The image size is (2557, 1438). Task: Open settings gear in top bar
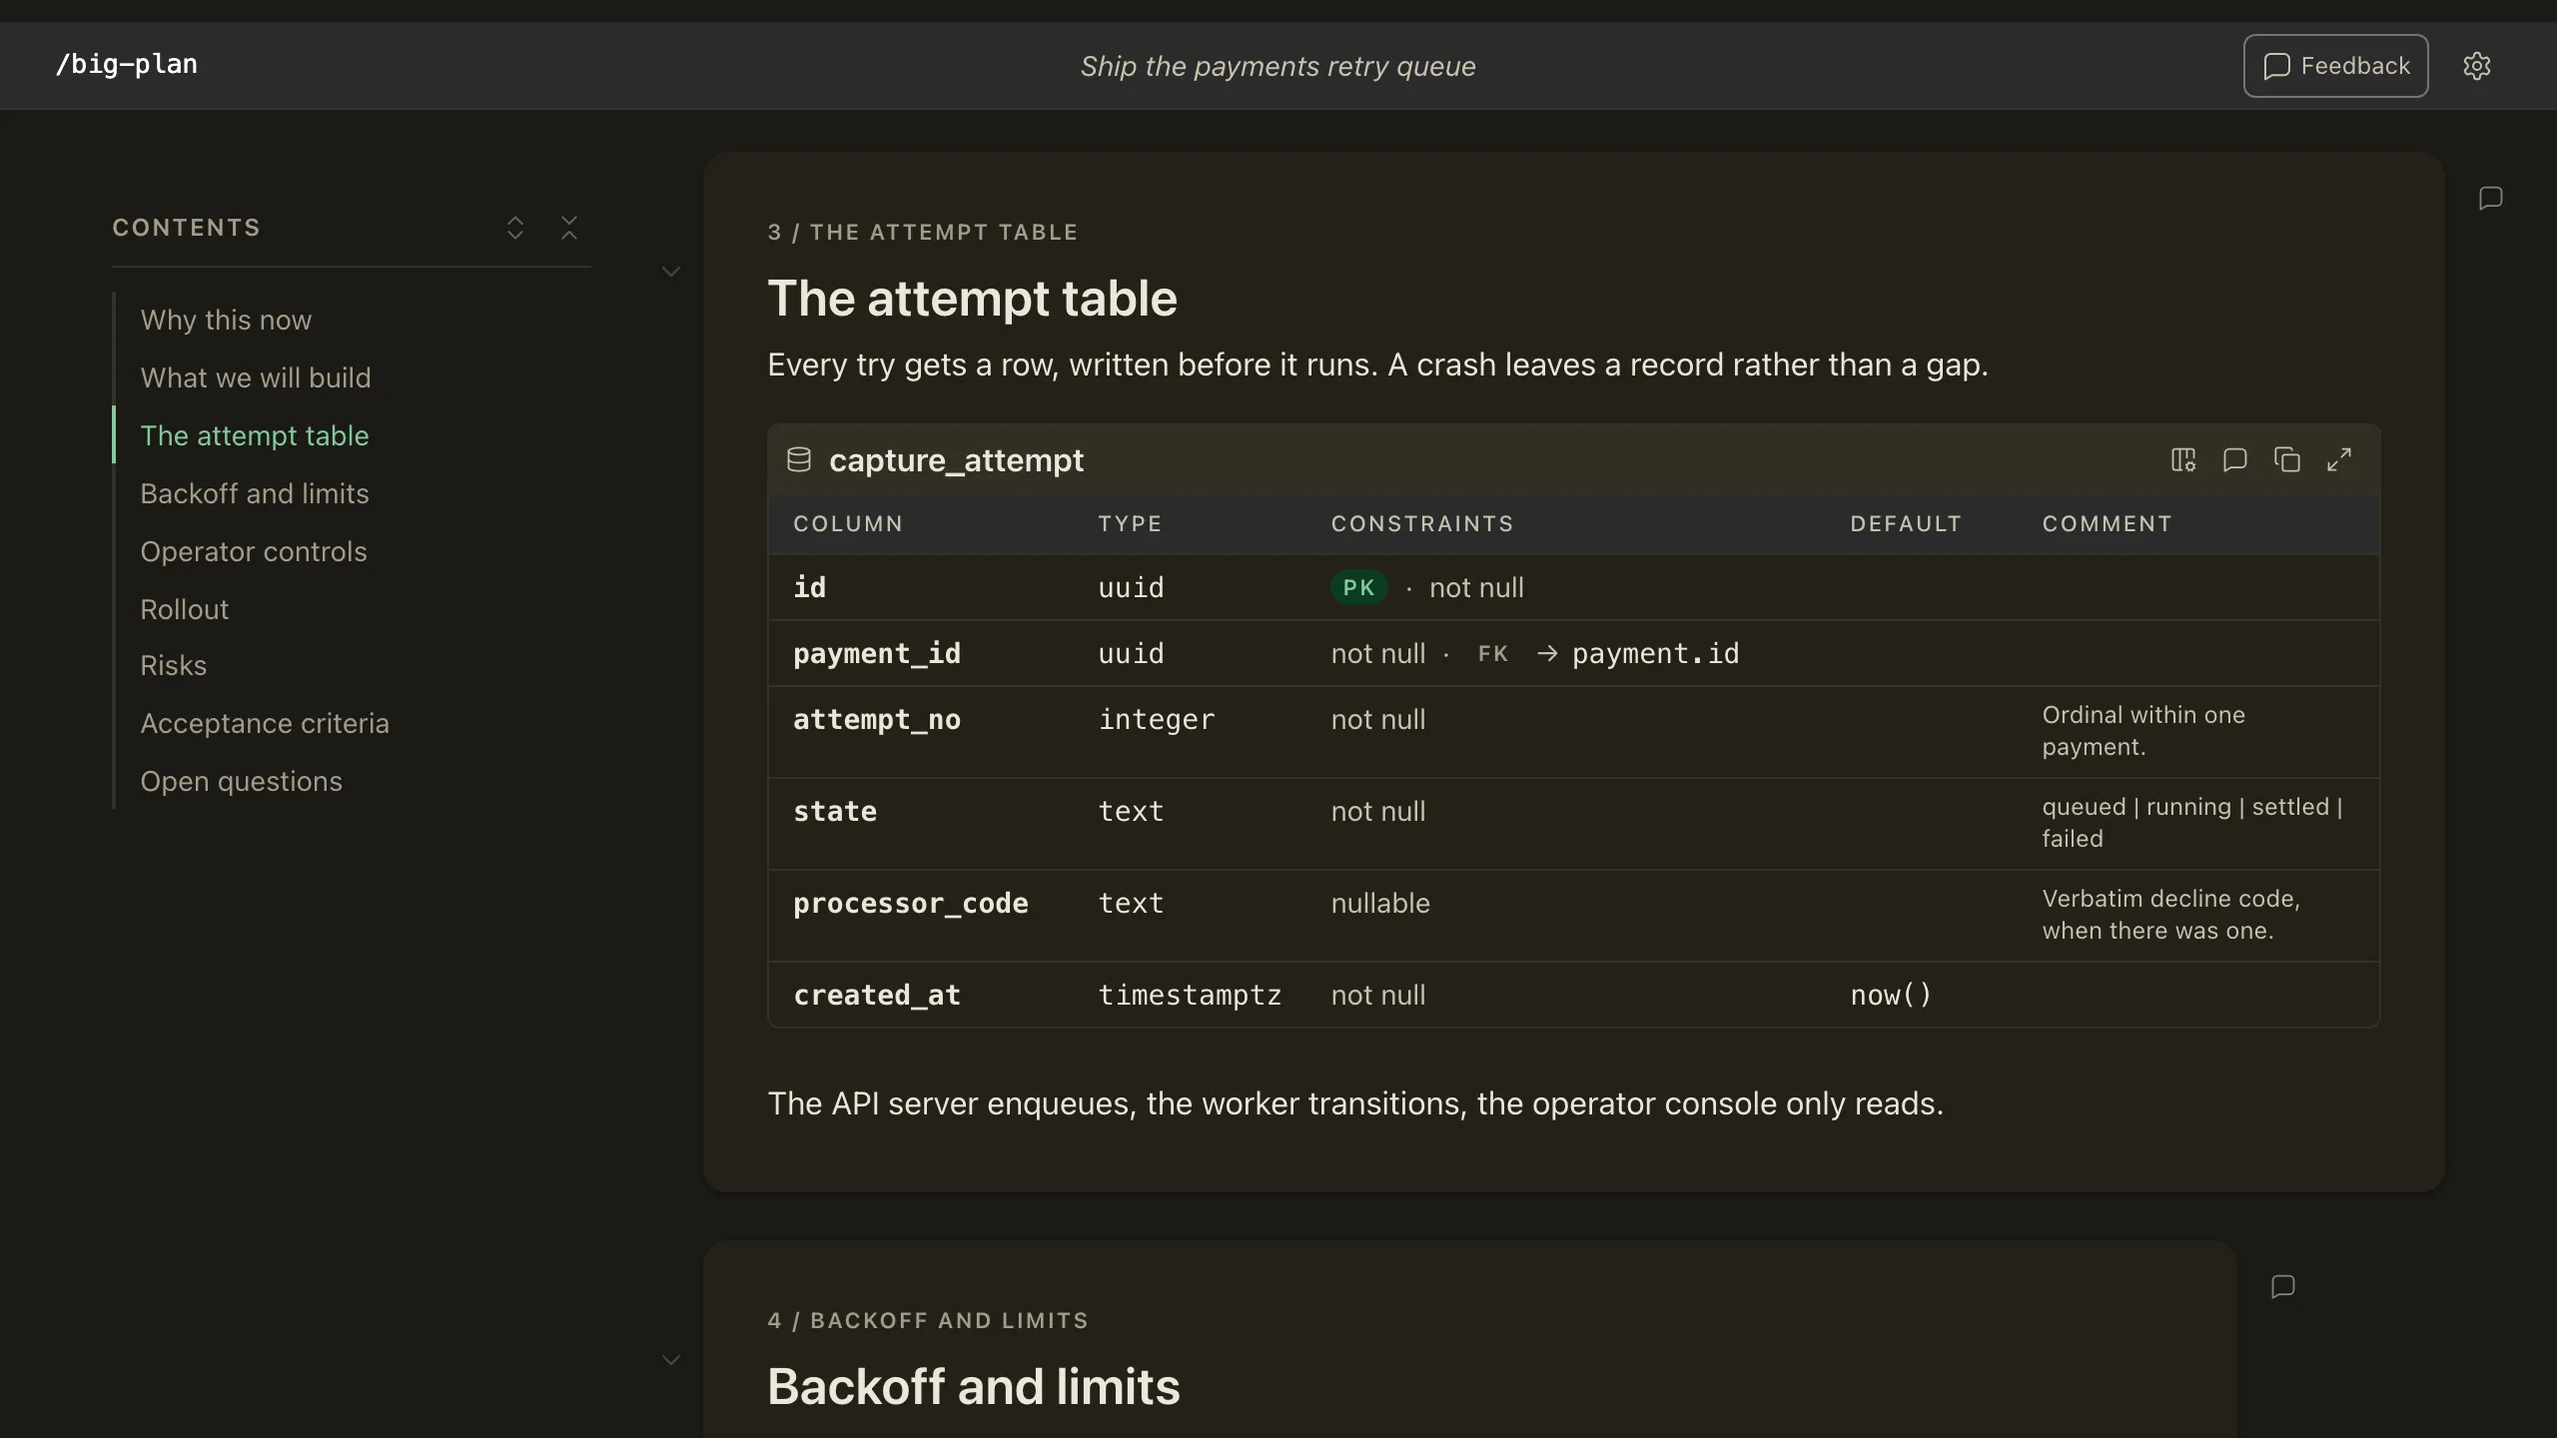[x=2476, y=66]
